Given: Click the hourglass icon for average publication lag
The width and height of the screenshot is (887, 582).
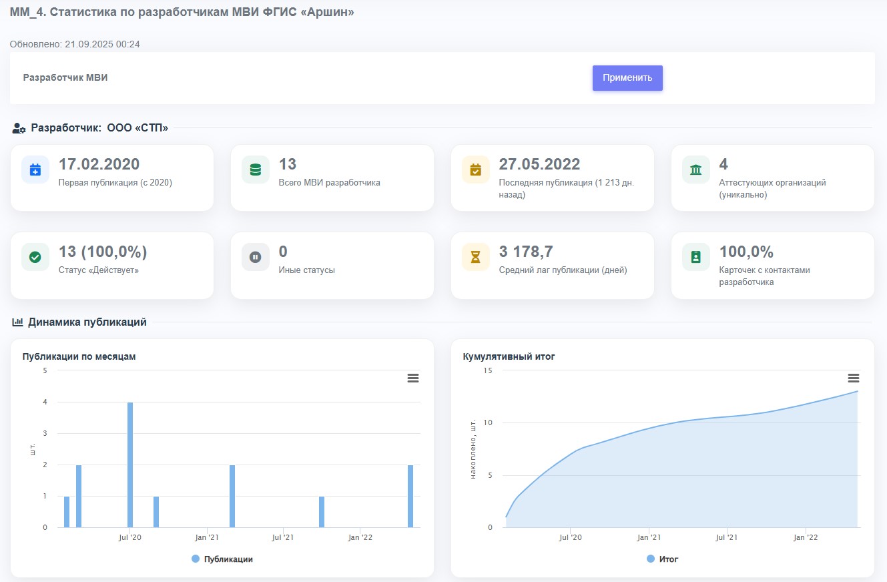Looking at the screenshot, I should pyautogui.click(x=476, y=257).
